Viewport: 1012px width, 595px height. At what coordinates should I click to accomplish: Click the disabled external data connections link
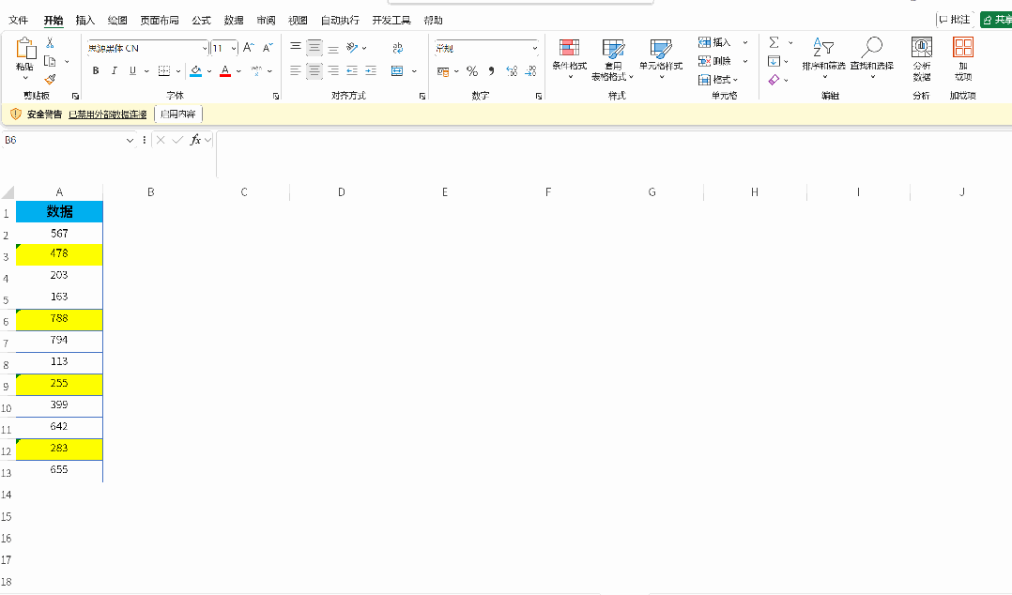[108, 114]
